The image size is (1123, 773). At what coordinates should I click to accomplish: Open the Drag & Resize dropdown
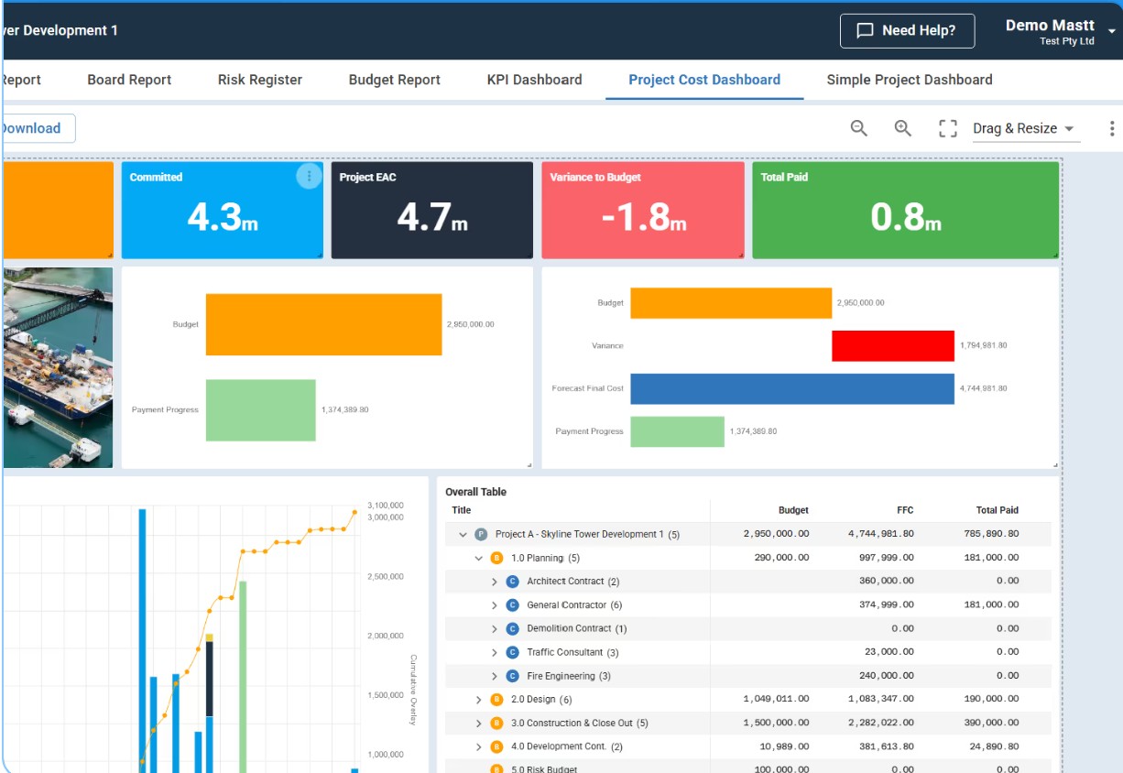(x=1025, y=128)
